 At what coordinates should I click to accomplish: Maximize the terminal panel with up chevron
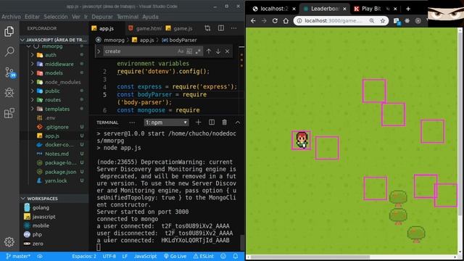click(x=238, y=123)
